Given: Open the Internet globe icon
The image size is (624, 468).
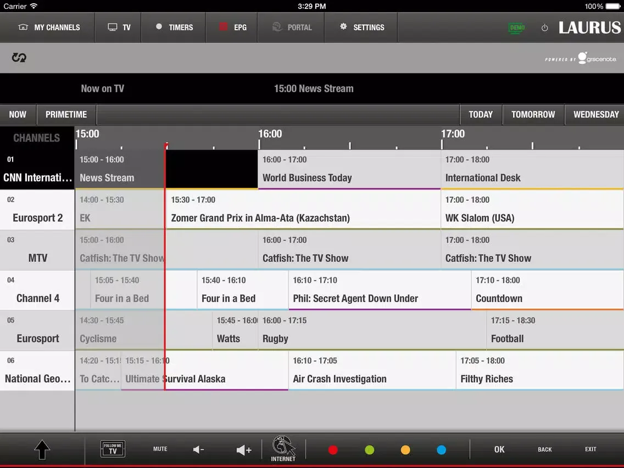Looking at the screenshot, I should pyautogui.click(x=283, y=449).
